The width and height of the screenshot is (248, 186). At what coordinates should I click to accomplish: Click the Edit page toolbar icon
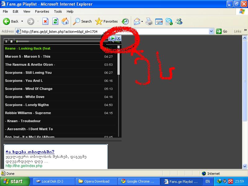point(159,21)
